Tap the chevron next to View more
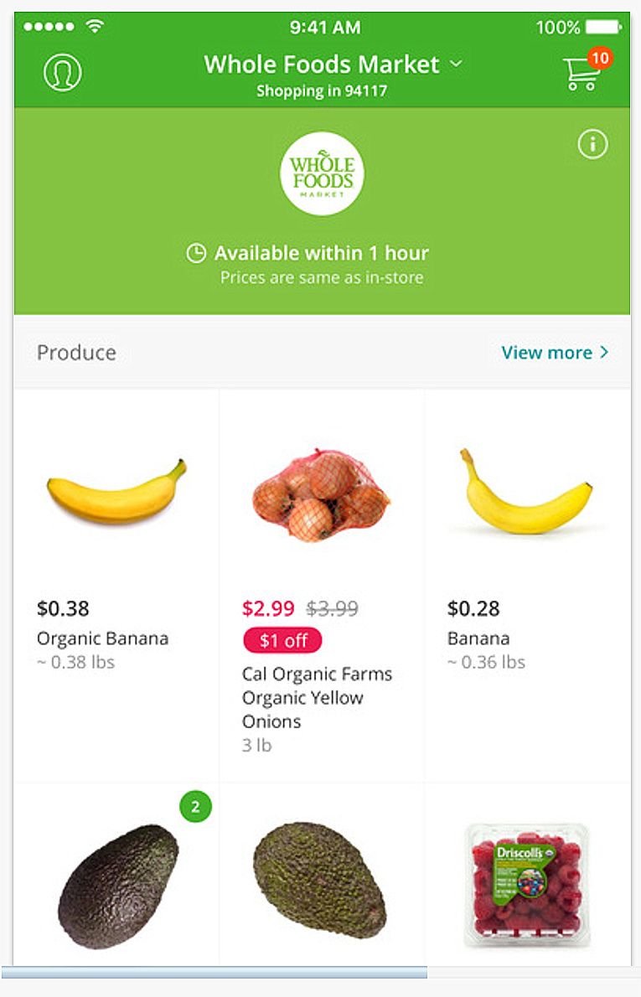Image resolution: width=641 pixels, height=997 pixels. click(x=604, y=353)
